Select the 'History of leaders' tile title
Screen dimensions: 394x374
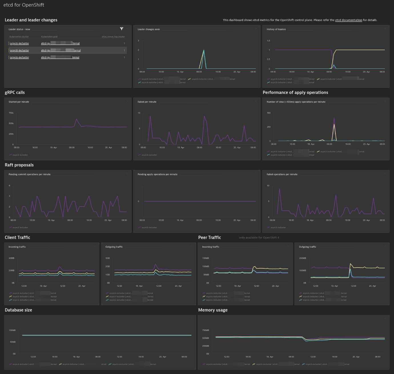click(276, 29)
